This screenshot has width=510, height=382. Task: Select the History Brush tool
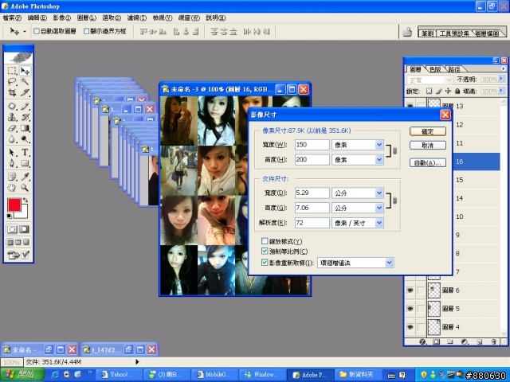[25, 117]
